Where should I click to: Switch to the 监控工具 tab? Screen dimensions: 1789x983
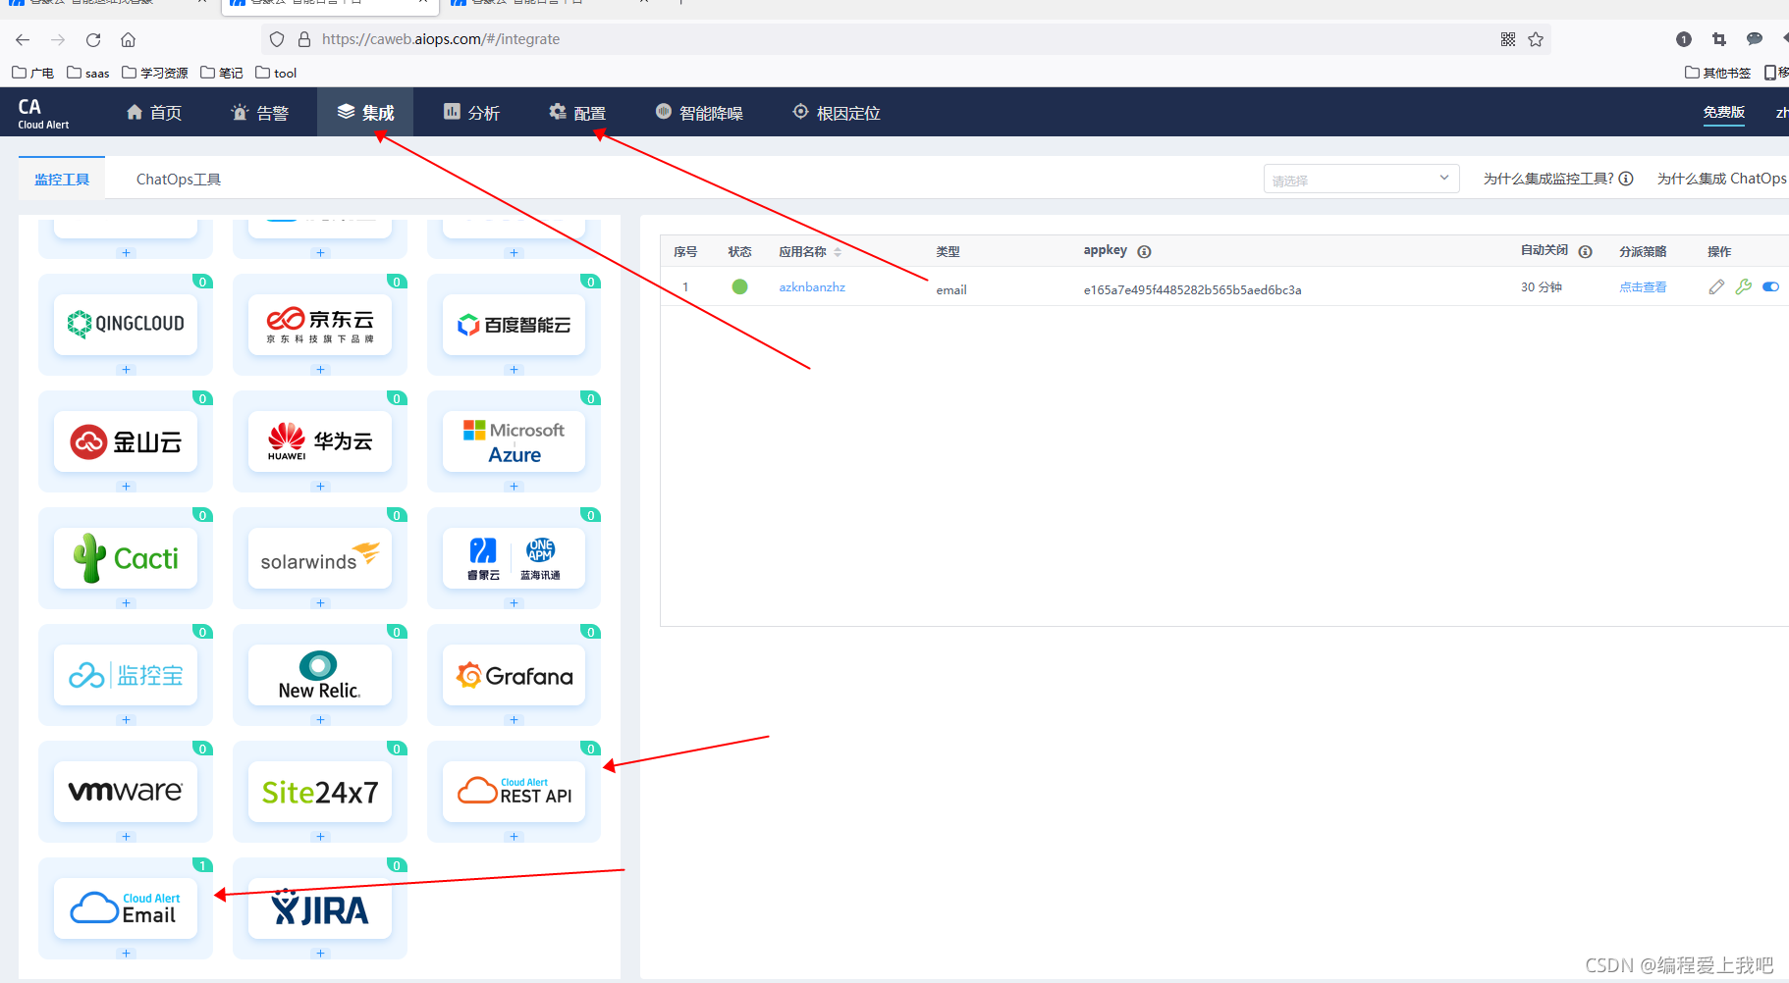click(x=62, y=179)
